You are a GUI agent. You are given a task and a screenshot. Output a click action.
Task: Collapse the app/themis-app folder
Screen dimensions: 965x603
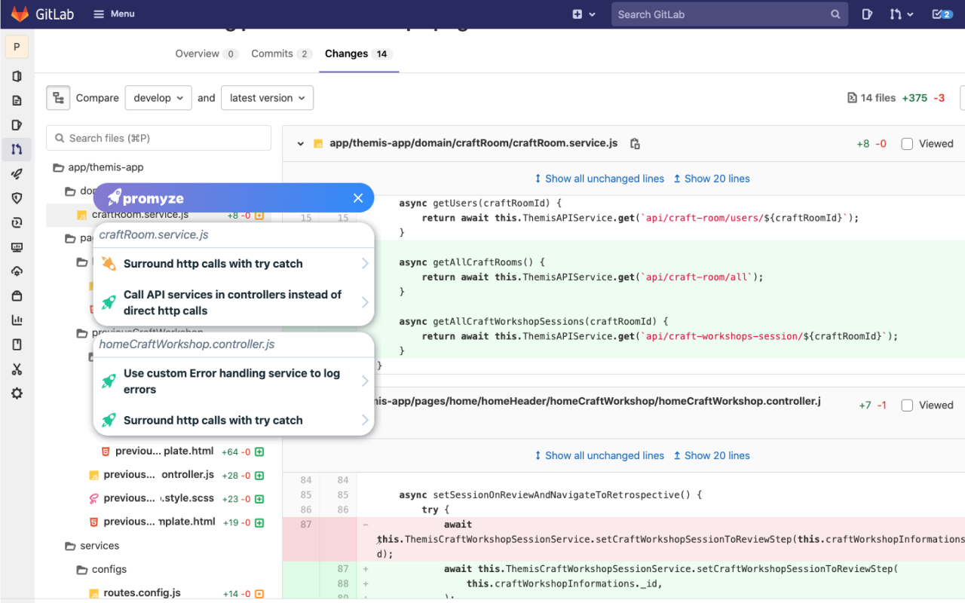coord(98,167)
